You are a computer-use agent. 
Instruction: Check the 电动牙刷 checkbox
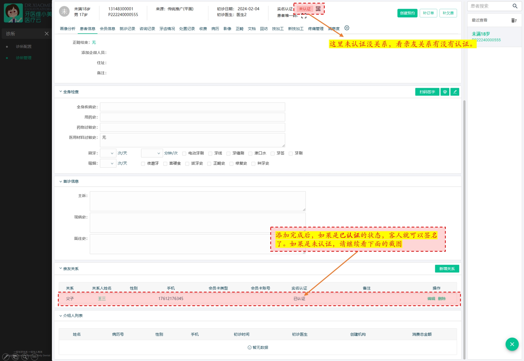point(184,153)
